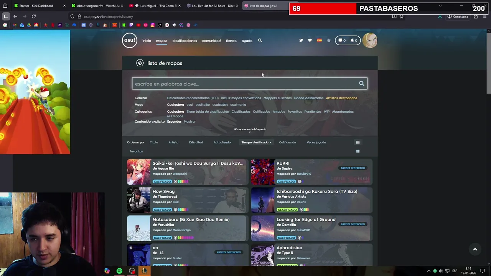Bookmark this page with star icon

(x=402, y=16)
